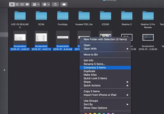This screenshot has height=114, width=164.
Task: Switch to gallery view in toolbar
Action: click(x=27, y=4)
